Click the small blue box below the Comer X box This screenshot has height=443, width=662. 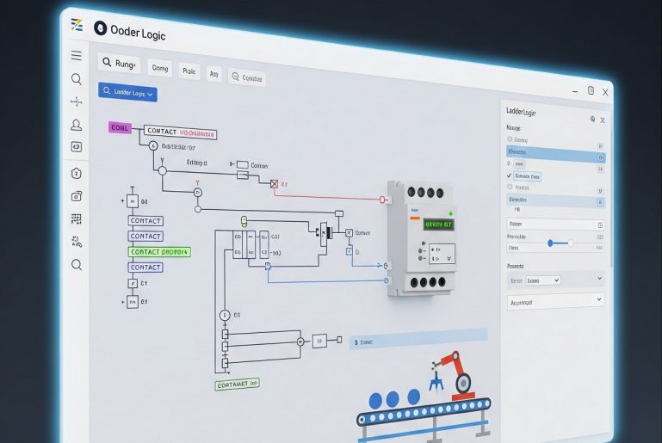tap(350, 251)
